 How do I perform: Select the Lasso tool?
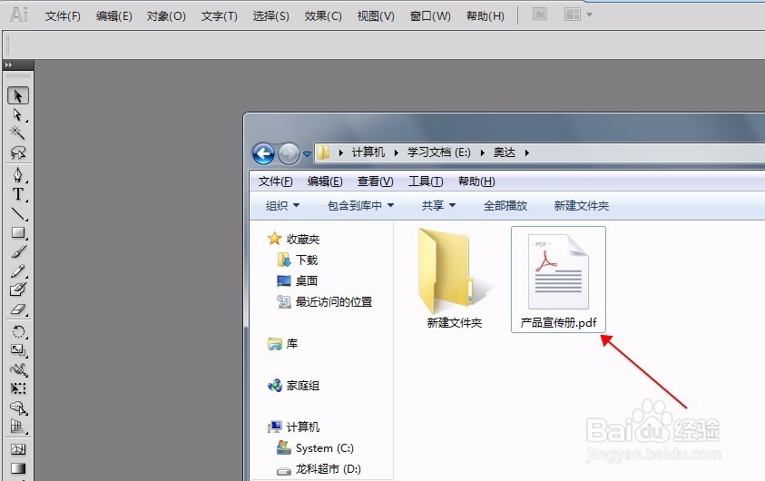(18, 153)
